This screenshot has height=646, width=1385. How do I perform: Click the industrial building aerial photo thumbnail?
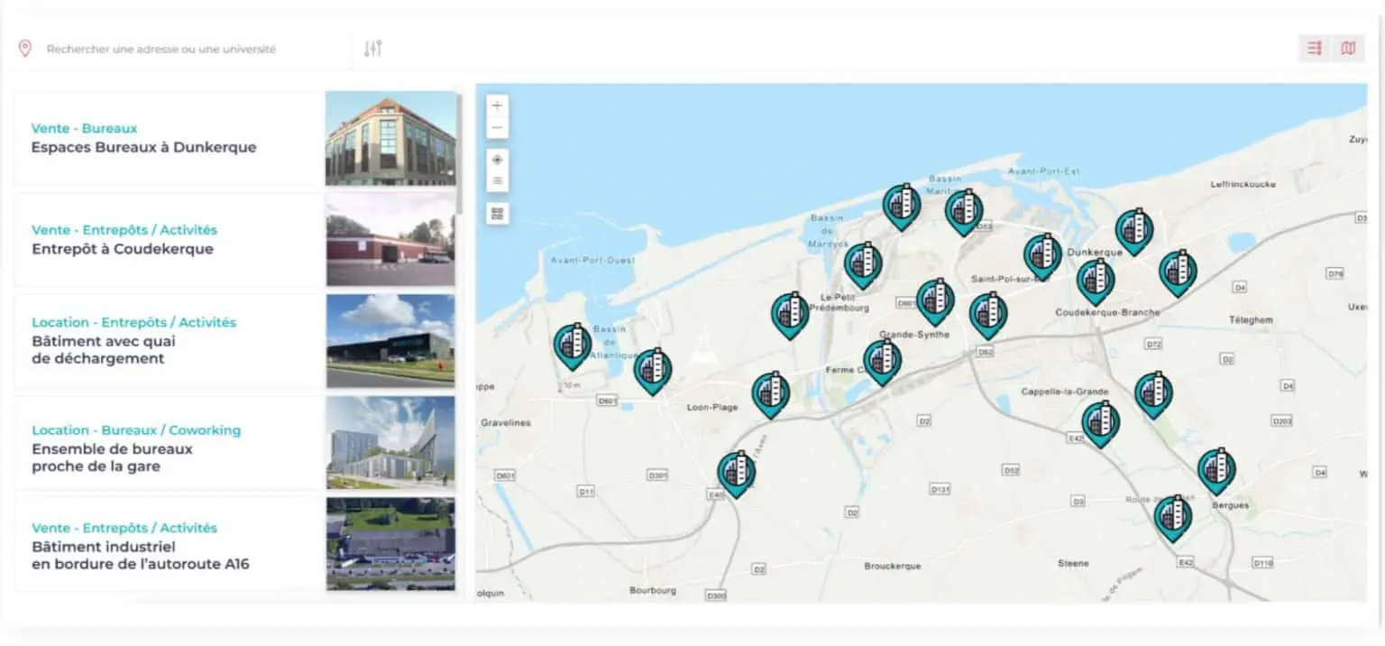point(390,544)
